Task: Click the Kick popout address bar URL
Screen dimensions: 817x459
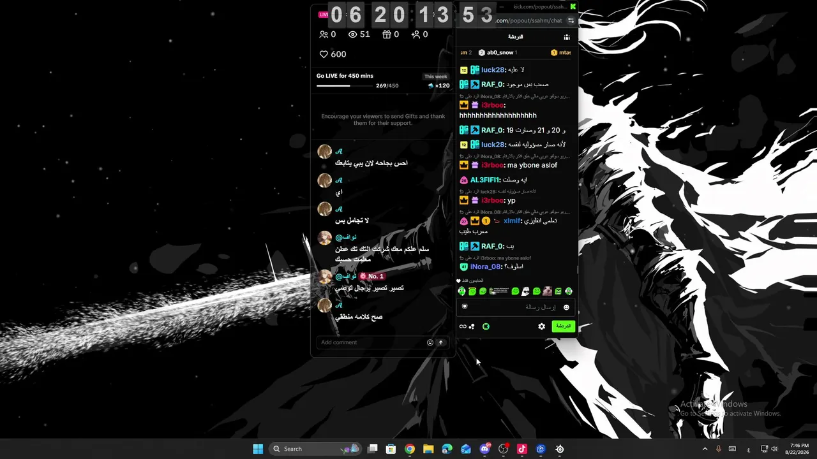Action: [530, 20]
